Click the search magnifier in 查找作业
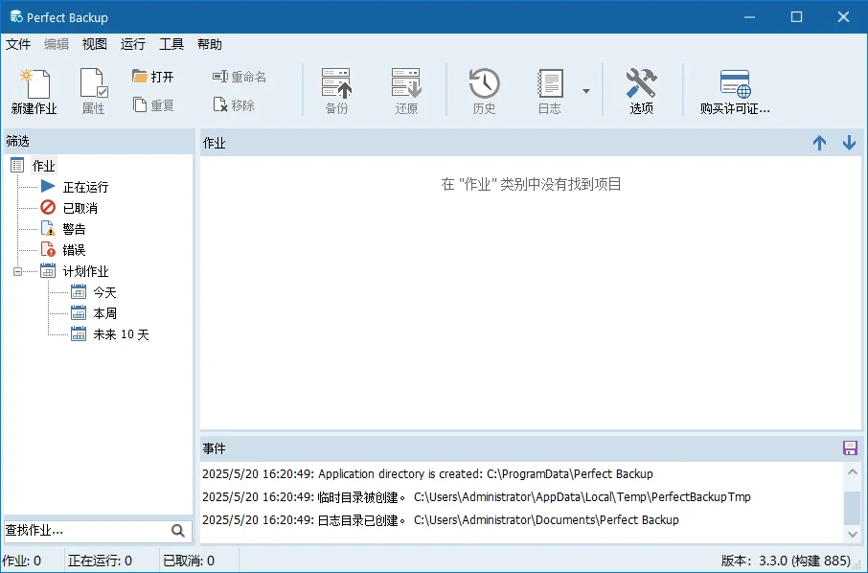 pyautogui.click(x=177, y=531)
